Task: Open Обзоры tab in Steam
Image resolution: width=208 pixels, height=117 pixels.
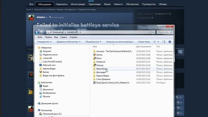Action: pos(163,4)
